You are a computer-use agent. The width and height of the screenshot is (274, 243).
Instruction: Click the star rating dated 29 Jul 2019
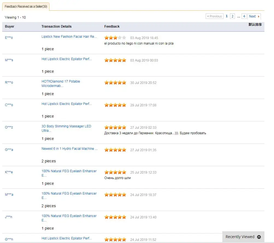click(115, 105)
